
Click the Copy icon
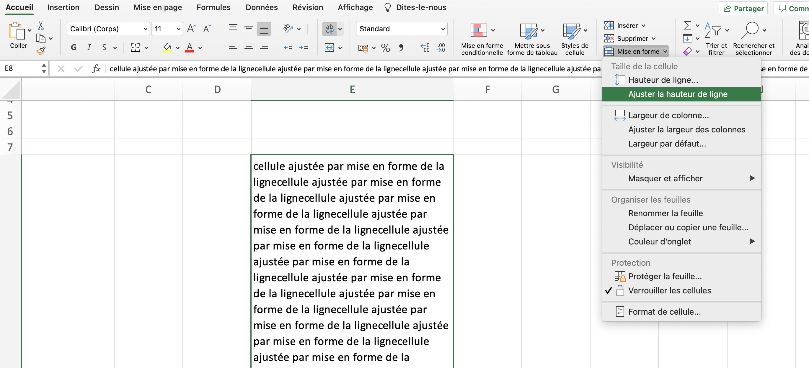click(40, 38)
